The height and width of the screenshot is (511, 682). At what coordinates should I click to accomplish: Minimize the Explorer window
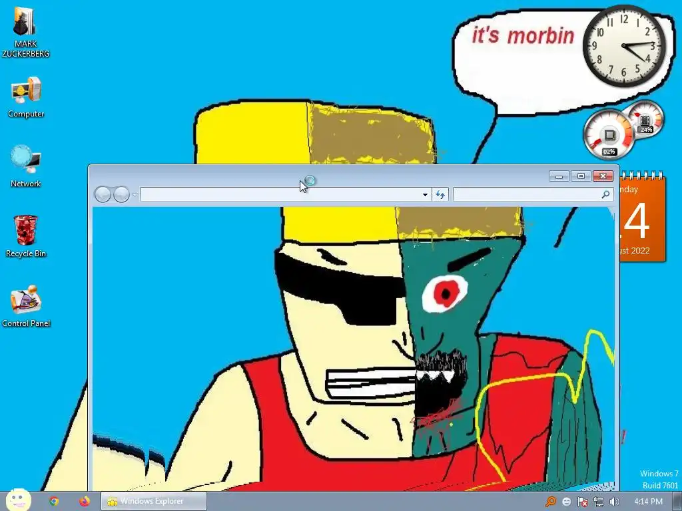coord(559,176)
